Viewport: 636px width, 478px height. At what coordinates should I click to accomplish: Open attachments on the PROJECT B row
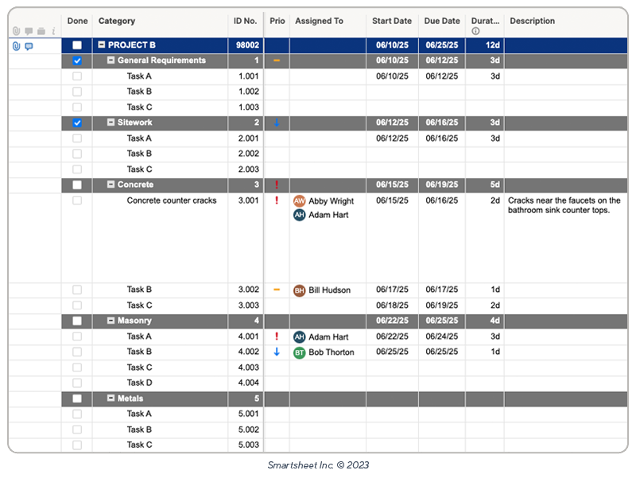[16, 45]
